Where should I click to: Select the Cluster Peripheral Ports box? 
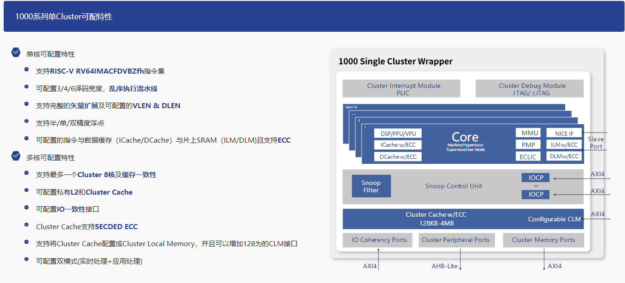455,240
